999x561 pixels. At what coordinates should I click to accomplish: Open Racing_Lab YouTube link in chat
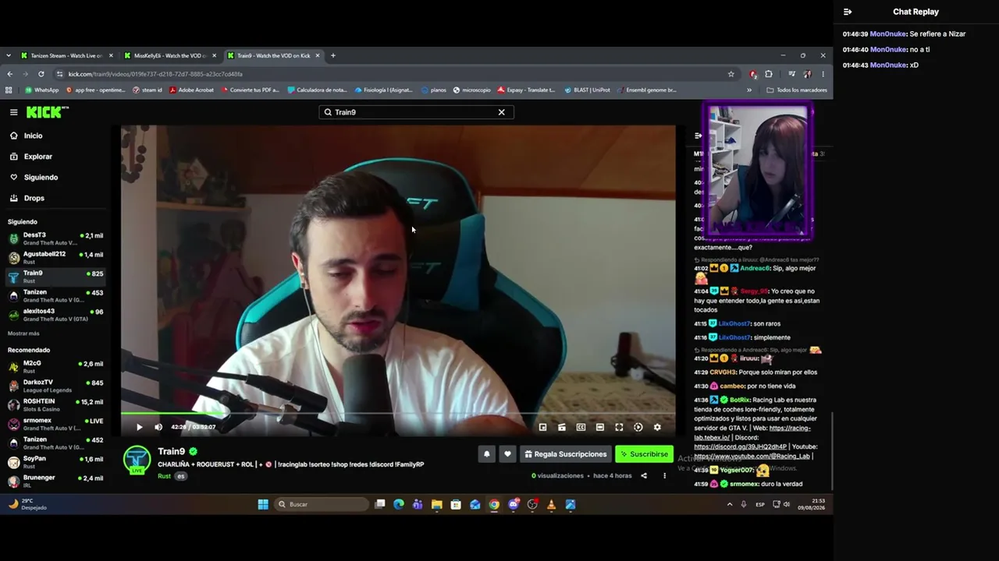point(752,456)
